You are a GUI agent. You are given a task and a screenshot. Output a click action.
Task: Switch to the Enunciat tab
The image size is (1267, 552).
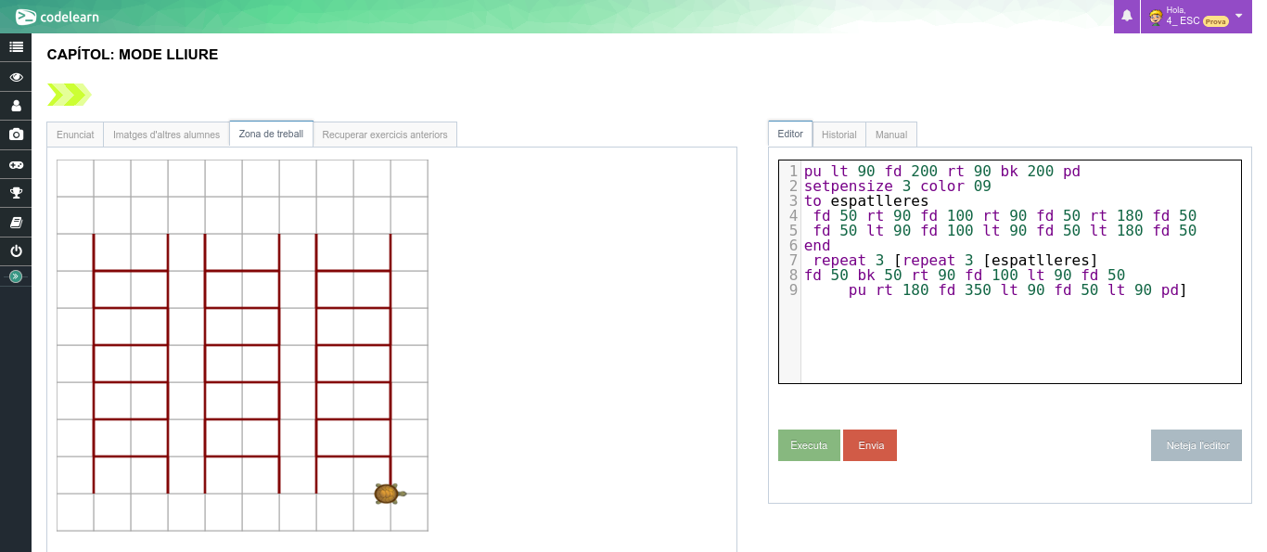(x=75, y=135)
